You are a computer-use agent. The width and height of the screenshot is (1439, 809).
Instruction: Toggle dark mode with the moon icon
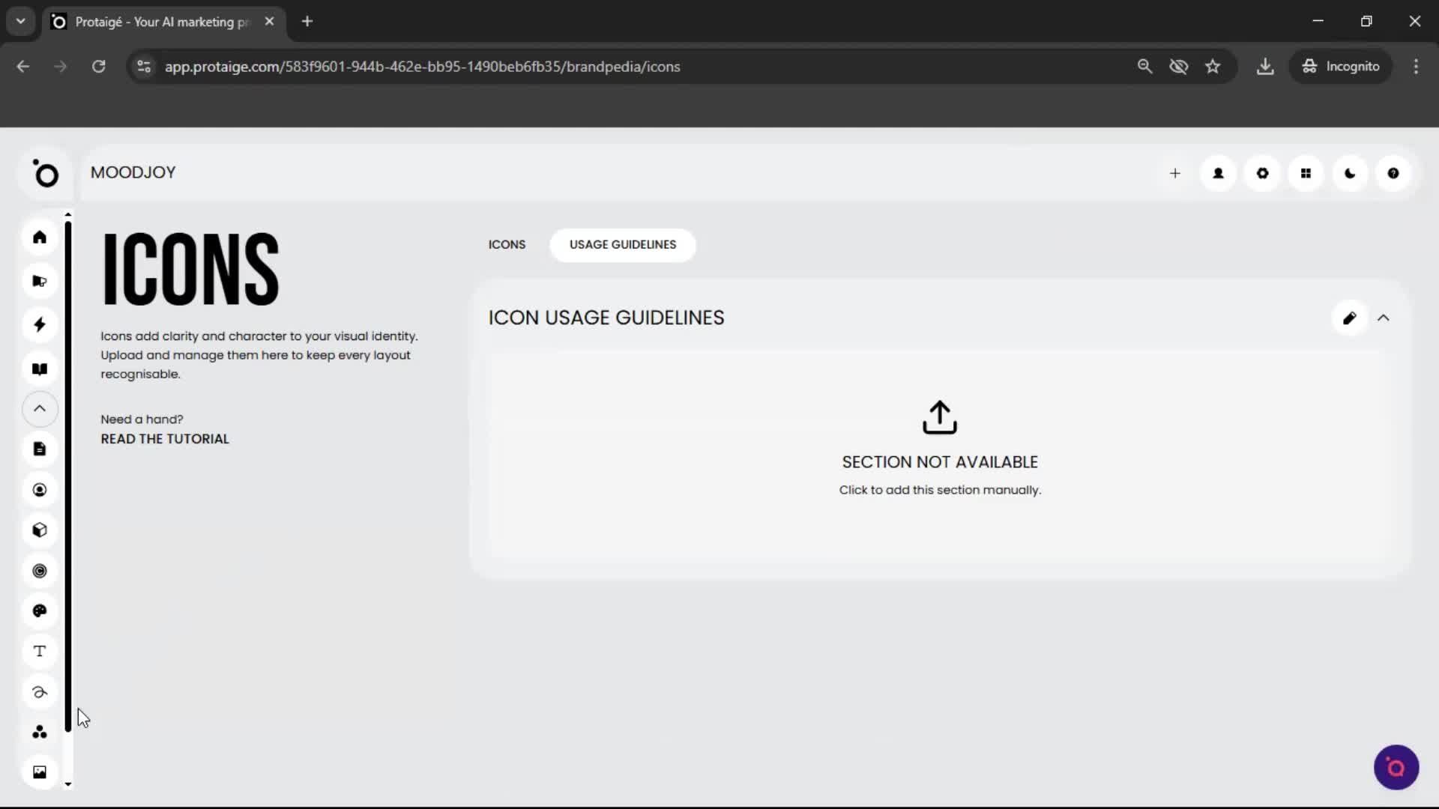pyautogui.click(x=1350, y=173)
